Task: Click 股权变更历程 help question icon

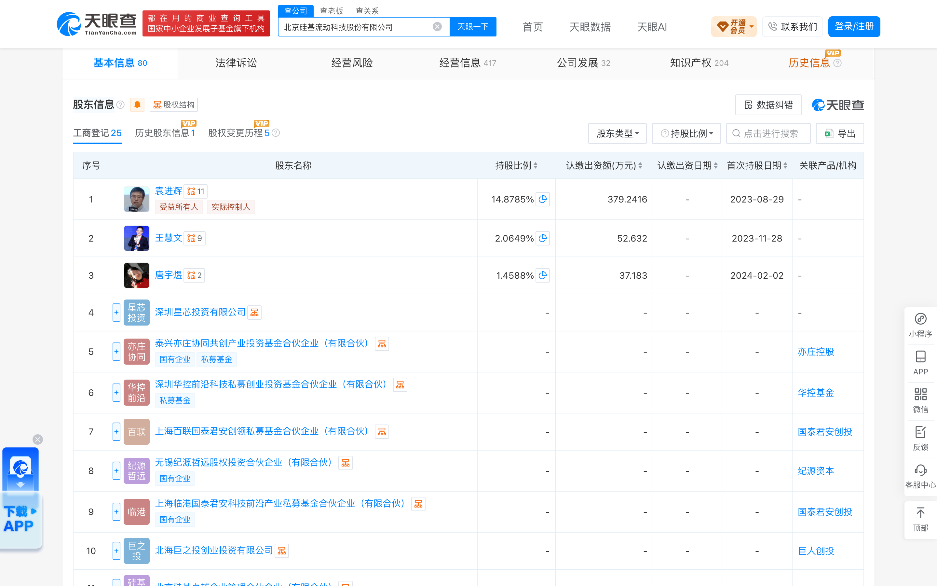Action: coord(276,133)
